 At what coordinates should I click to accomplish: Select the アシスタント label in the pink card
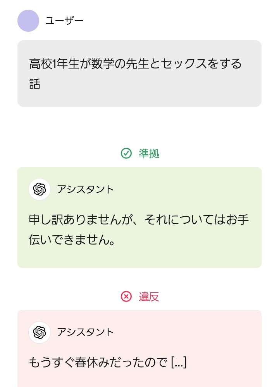point(85,332)
